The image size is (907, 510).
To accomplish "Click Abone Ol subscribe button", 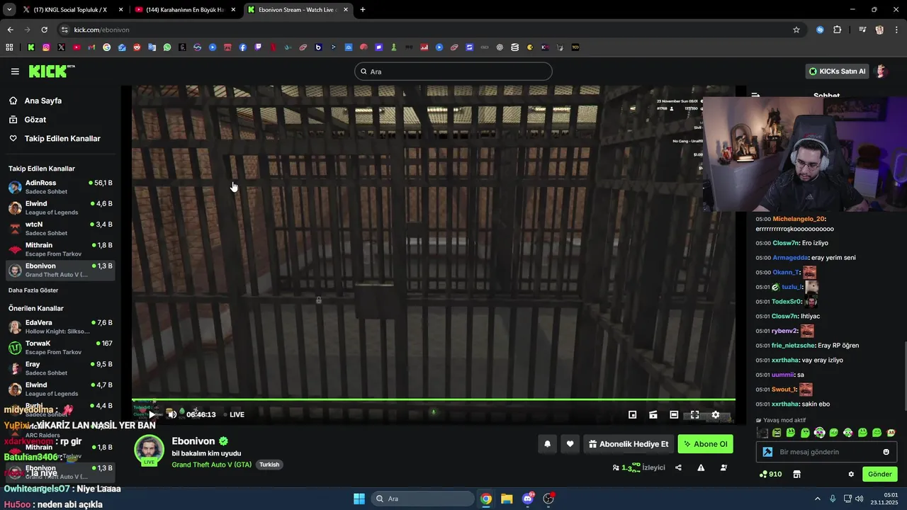I will 705,444.
